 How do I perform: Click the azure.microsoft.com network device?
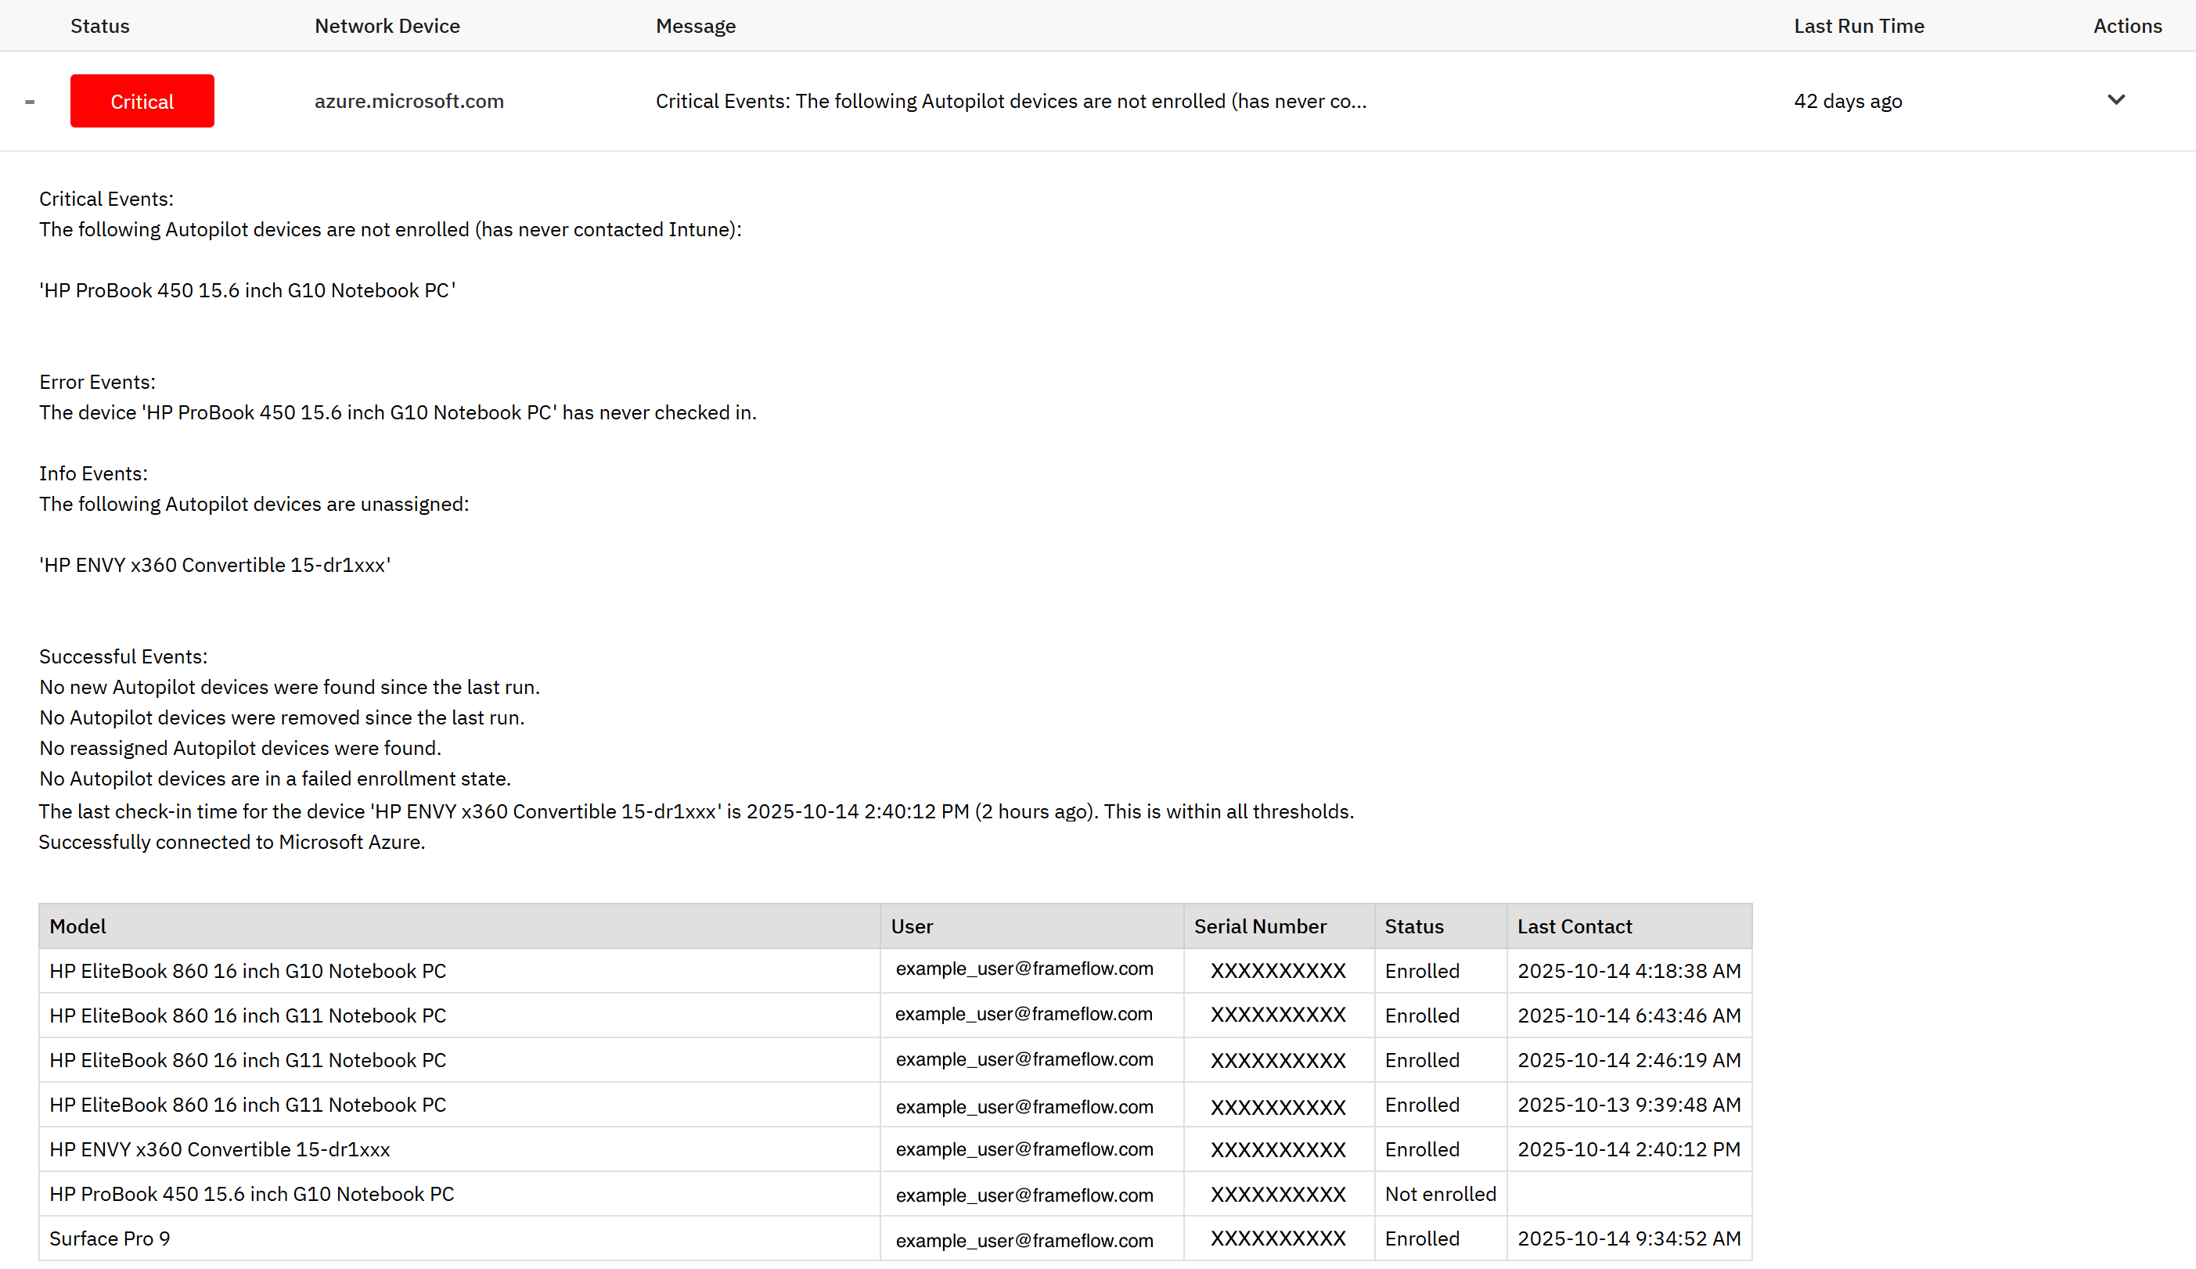[x=409, y=101]
